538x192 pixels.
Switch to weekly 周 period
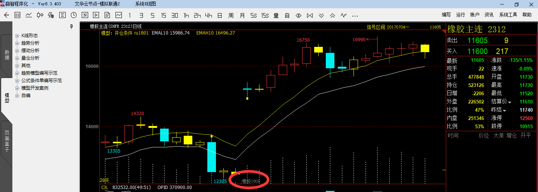point(231,15)
